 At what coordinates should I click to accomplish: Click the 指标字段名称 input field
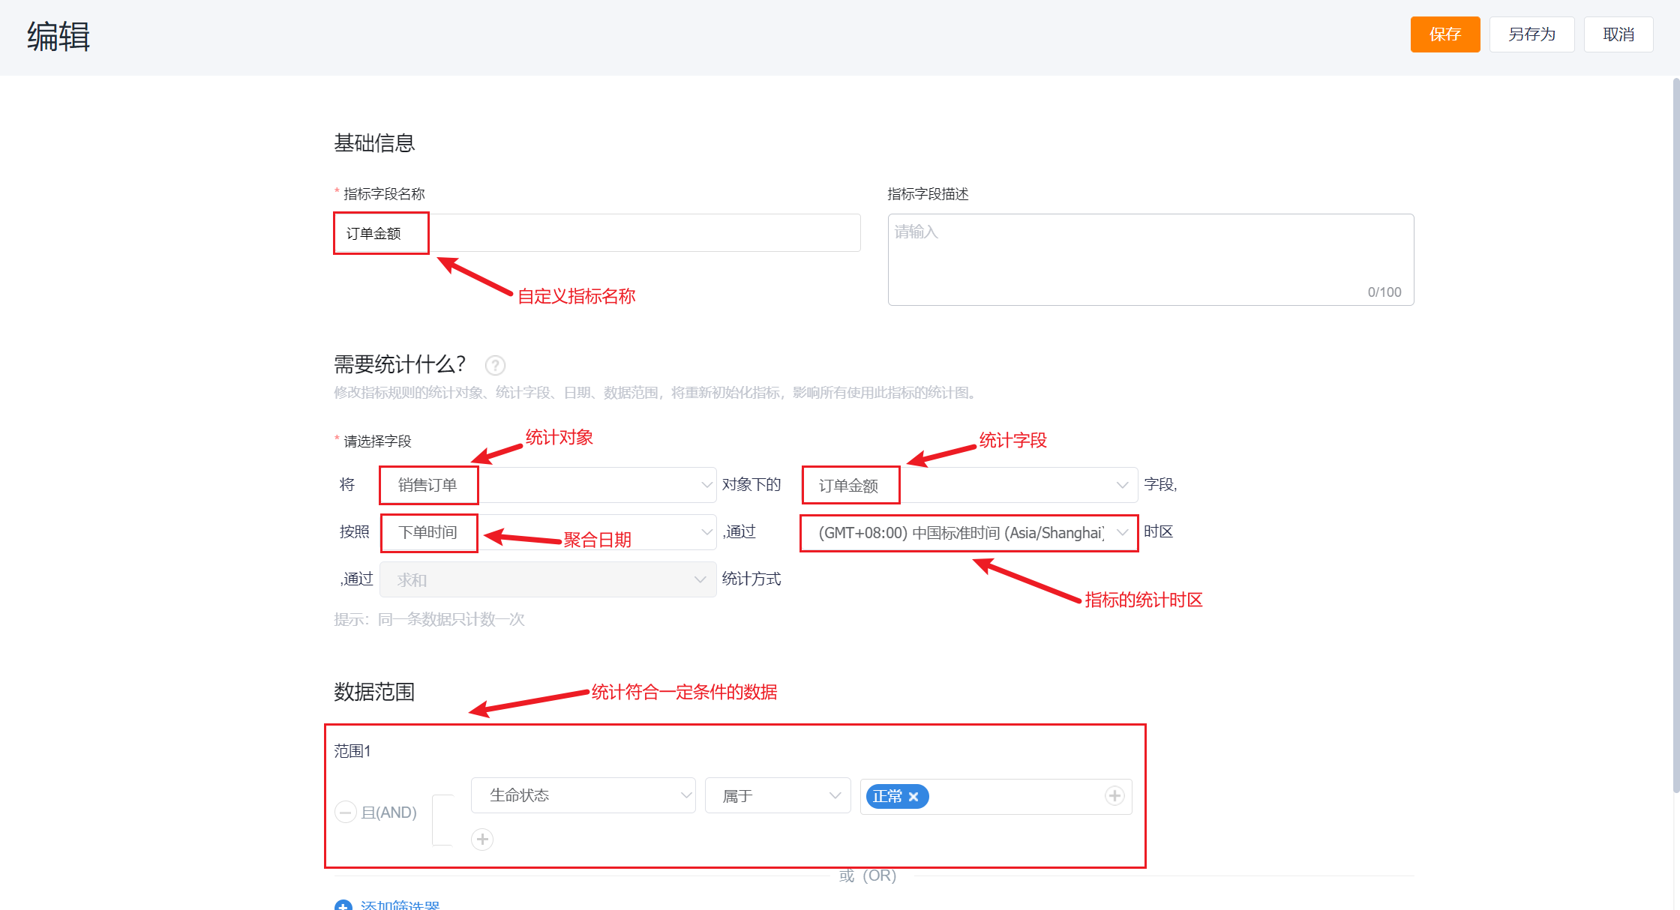click(597, 233)
